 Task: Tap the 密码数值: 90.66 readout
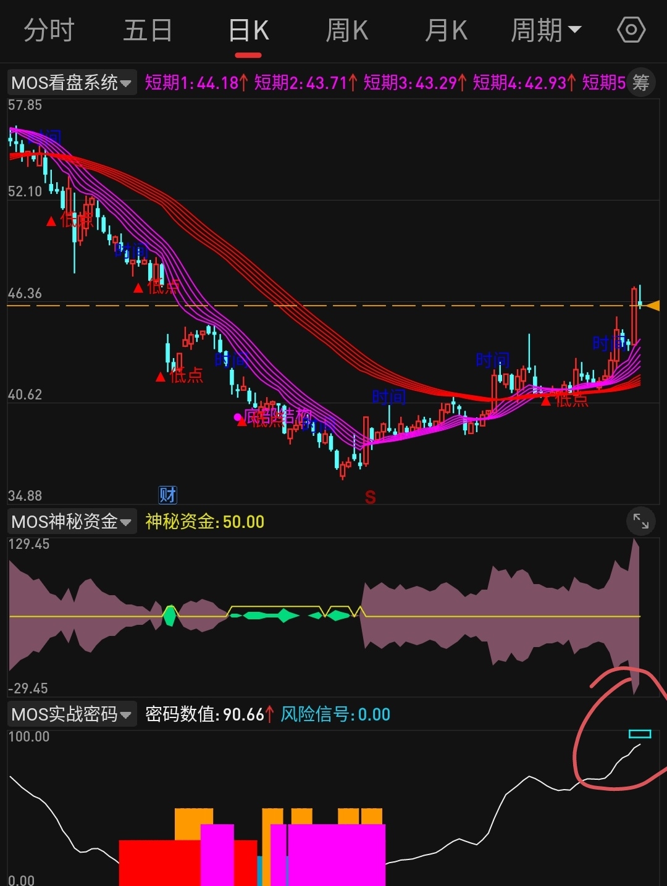pos(209,714)
